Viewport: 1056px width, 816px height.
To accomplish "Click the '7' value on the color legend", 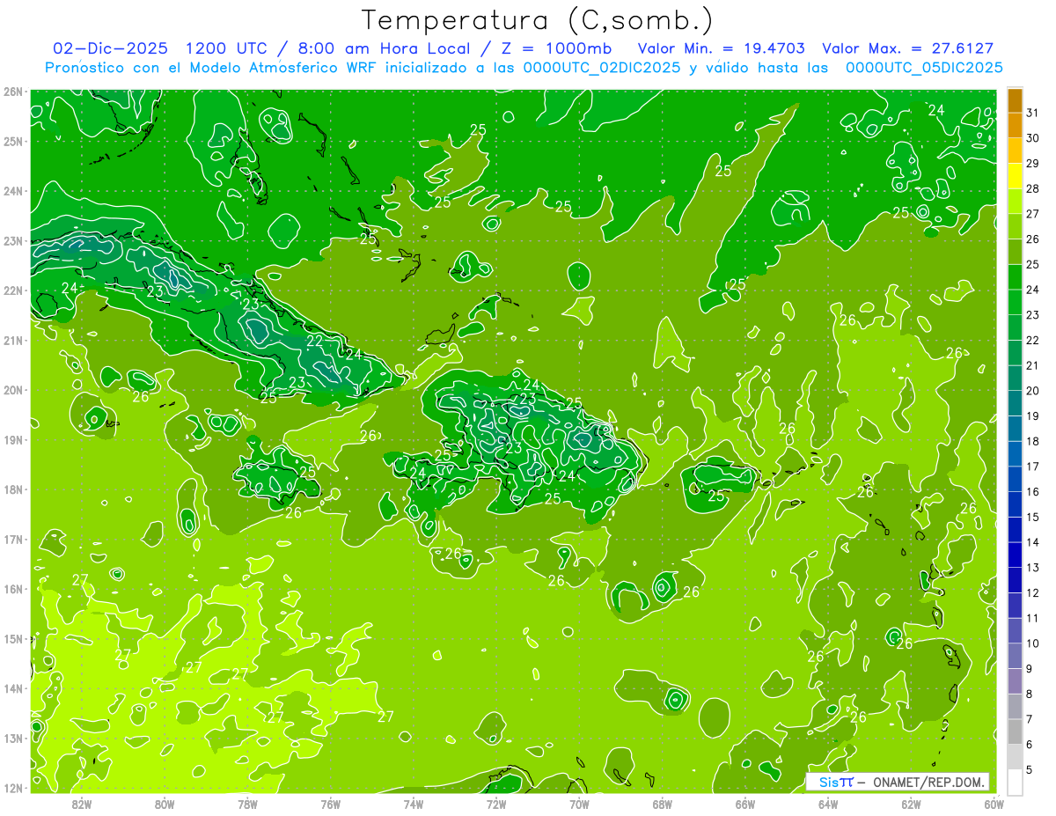I will click(1030, 719).
